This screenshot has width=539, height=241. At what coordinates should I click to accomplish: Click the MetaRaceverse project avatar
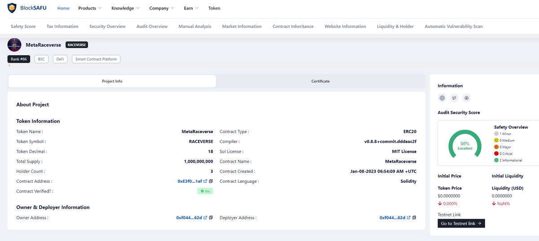click(14, 45)
